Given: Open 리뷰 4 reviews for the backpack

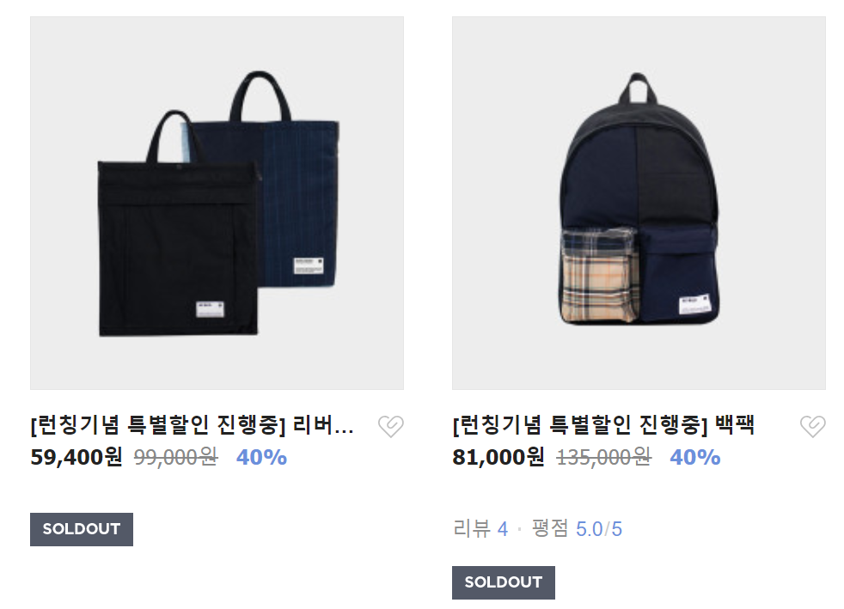Looking at the screenshot, I should pos(480,529).
